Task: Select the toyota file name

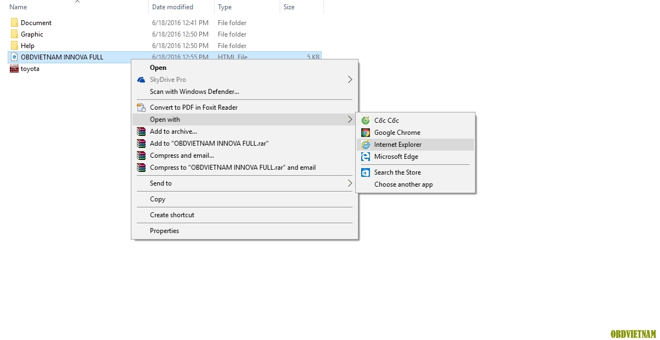Action: pos(30,69)
